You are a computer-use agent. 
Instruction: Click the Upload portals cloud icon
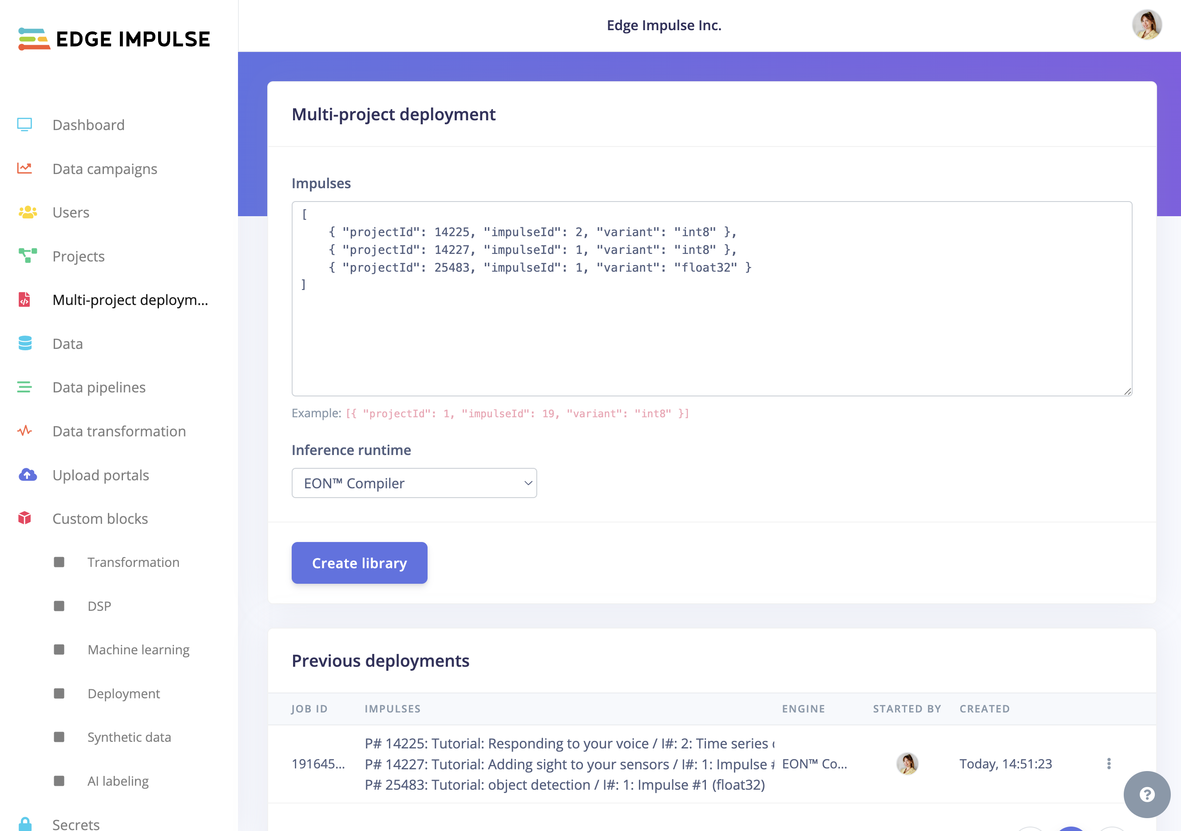[x=28, y=475]
